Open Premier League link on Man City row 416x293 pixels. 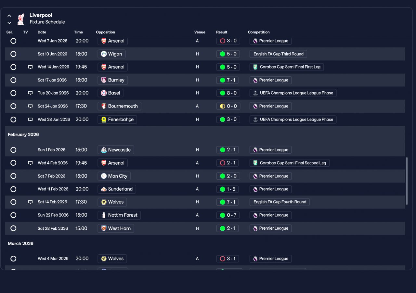point(270,176)
